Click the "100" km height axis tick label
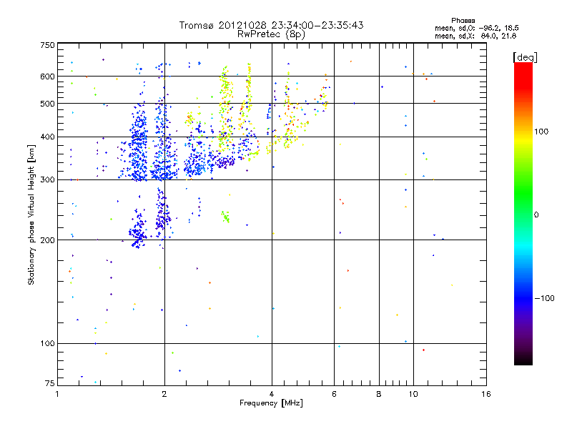572x429 pixels. [x=47, y=344]
